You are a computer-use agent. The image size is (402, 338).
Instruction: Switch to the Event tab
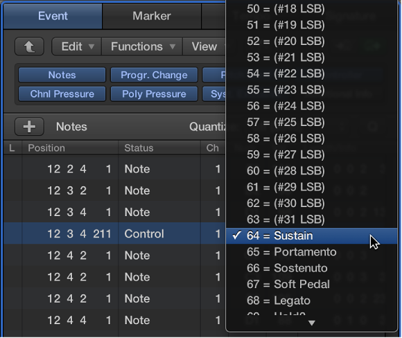pyautogui.click(x=53, y=16)
